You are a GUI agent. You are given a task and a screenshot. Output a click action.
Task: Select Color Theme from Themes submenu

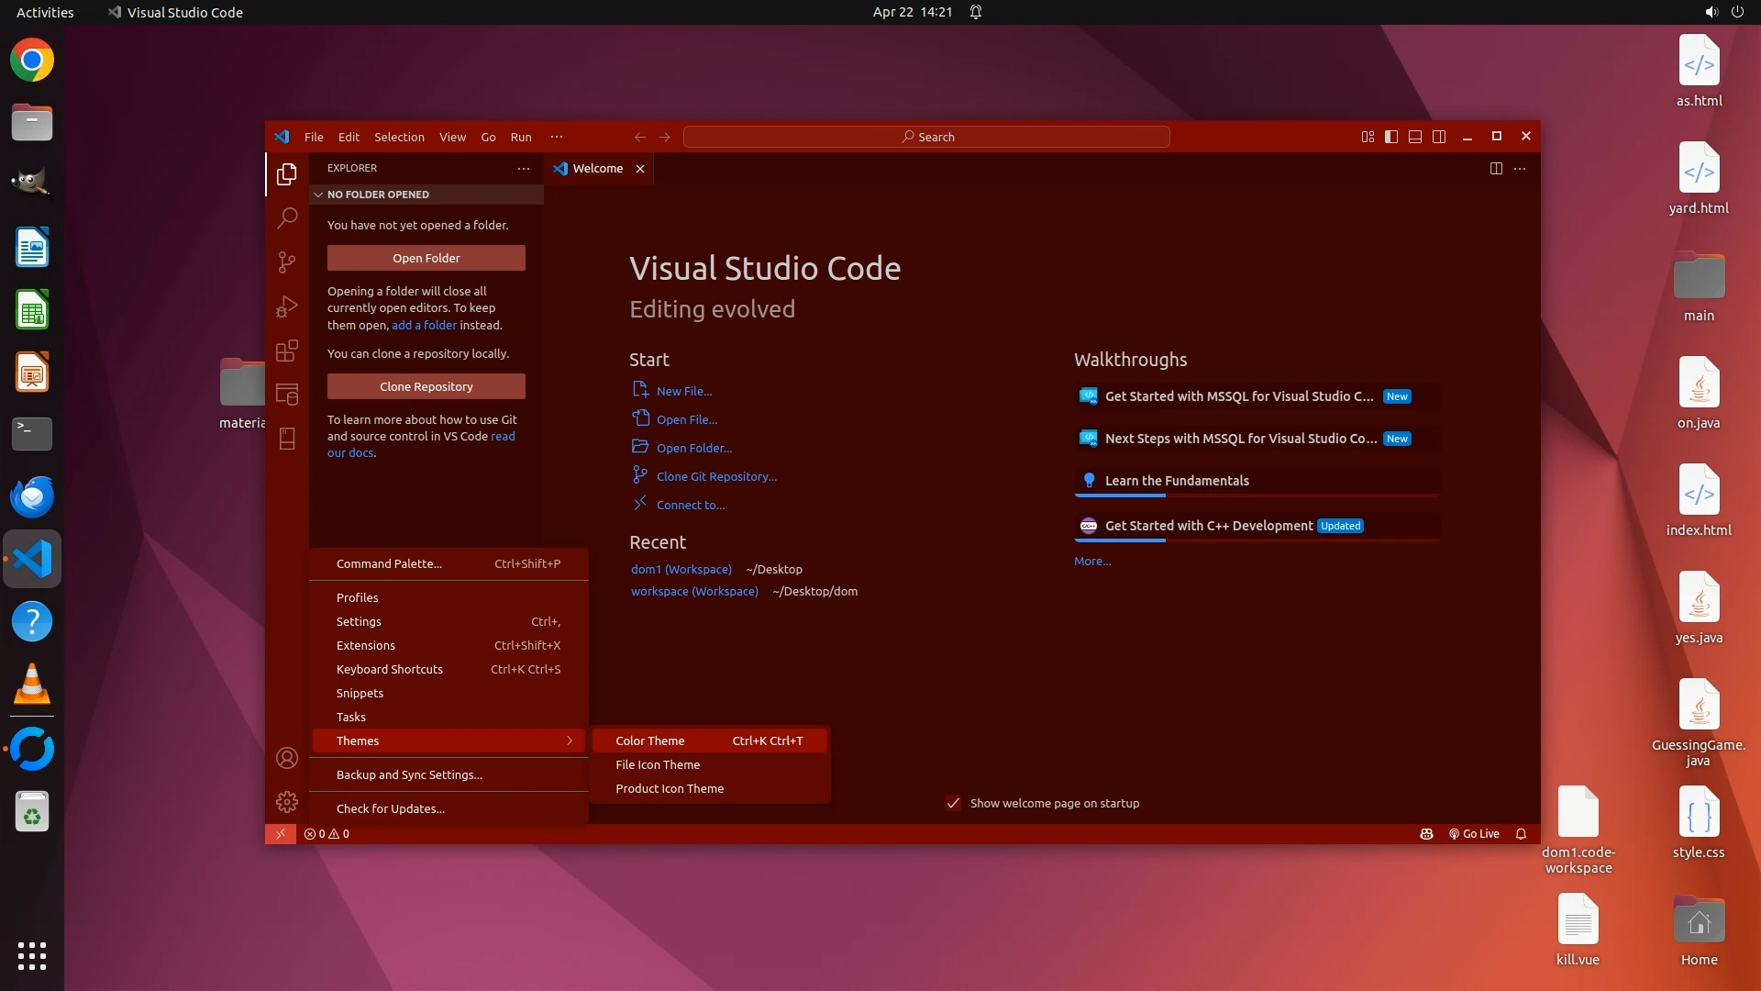tap(650, 740)
